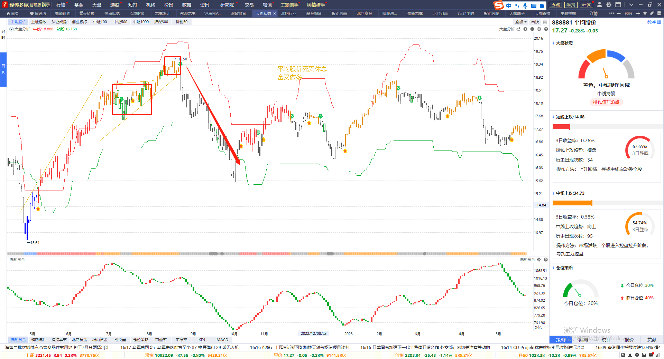664x359 pixels.
Task: Click the window layout icon in title bar
Action: [618, 5]
